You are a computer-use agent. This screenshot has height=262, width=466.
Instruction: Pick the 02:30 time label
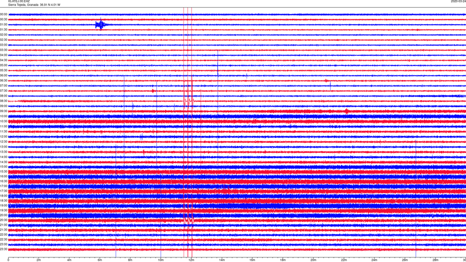click(x=4, y=40)
